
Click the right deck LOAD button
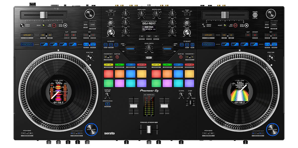(x=274, y=25)
